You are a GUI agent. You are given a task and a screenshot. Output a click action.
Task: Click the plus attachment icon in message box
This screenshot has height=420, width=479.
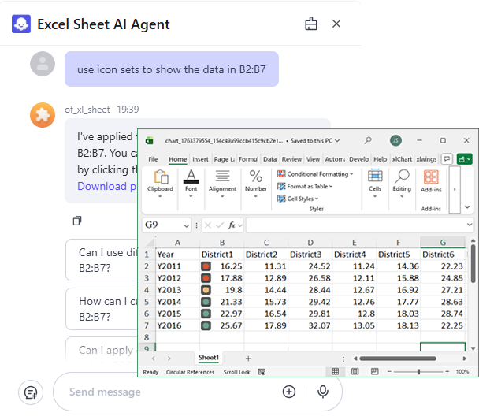click(x=289, y=392)
